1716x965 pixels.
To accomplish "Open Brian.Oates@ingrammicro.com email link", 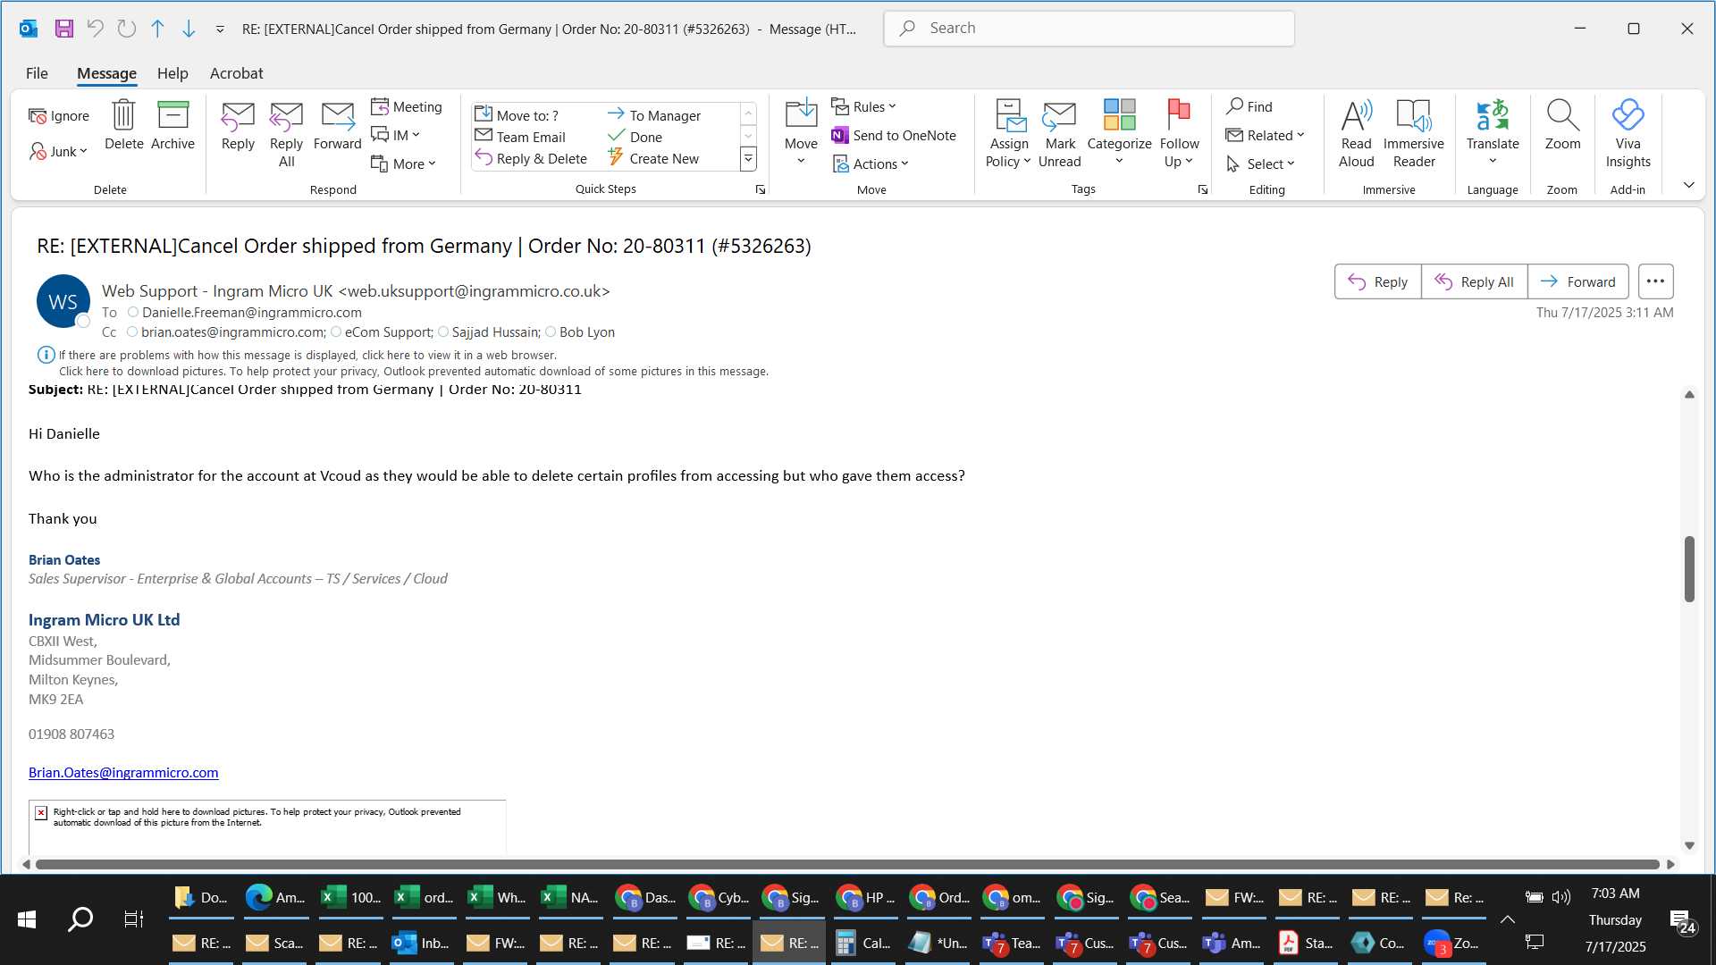I will pos(123,772).
